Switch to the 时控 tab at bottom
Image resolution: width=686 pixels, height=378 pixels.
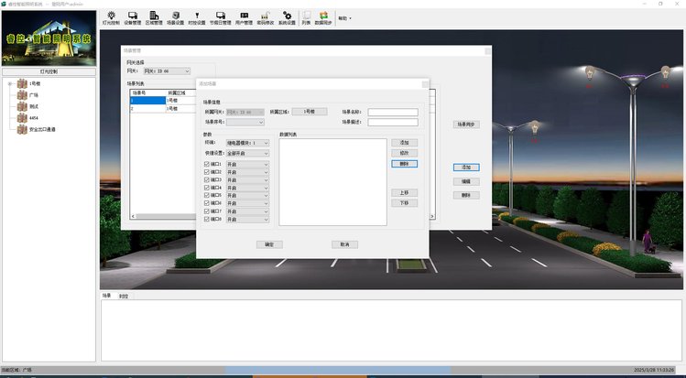pos(124,296)
